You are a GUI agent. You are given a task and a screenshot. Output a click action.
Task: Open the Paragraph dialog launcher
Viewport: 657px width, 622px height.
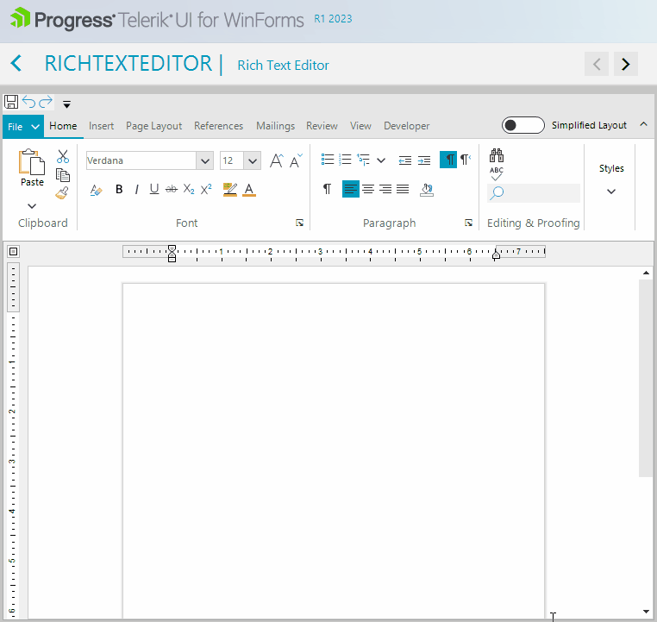[x=468, y=223]
